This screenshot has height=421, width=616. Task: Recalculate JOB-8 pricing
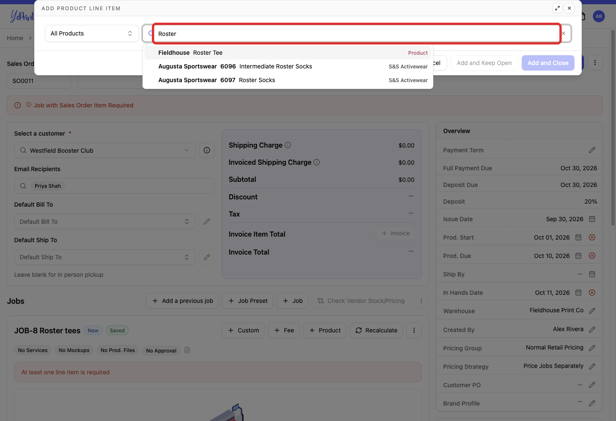(x=376, y=330)
